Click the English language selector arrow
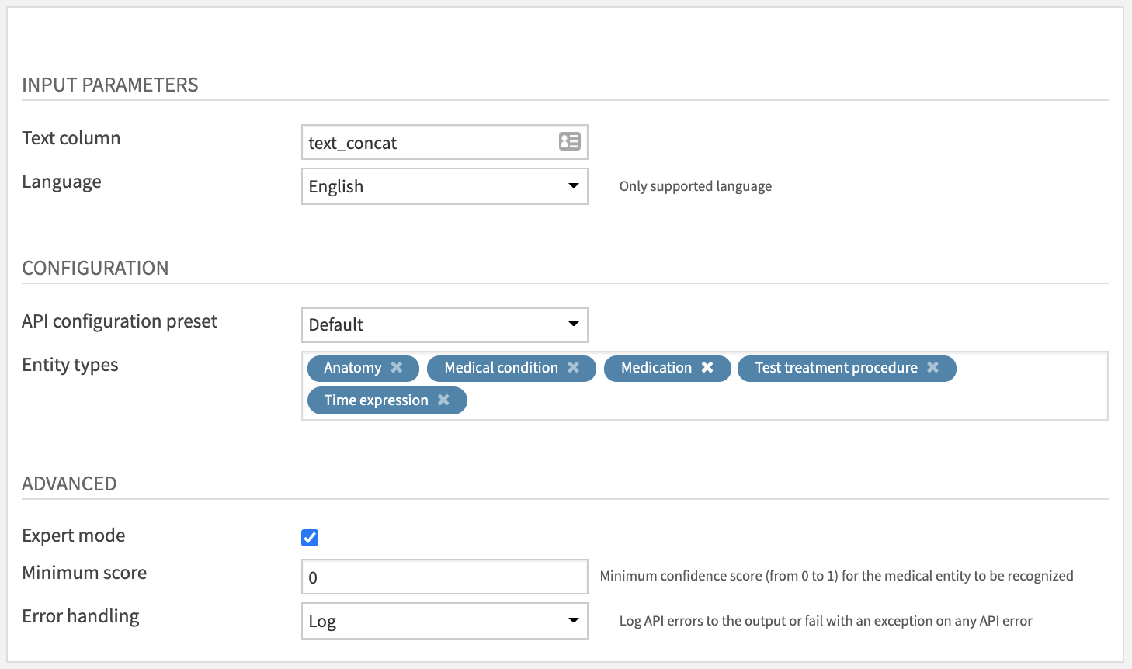The height and width of the screenshot is (669, 1132). 574,186
